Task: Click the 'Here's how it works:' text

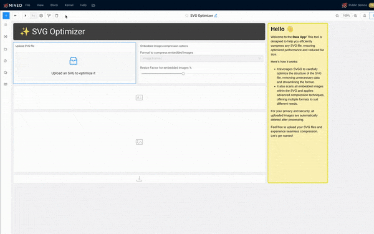Action: click(x=284, y=62)
